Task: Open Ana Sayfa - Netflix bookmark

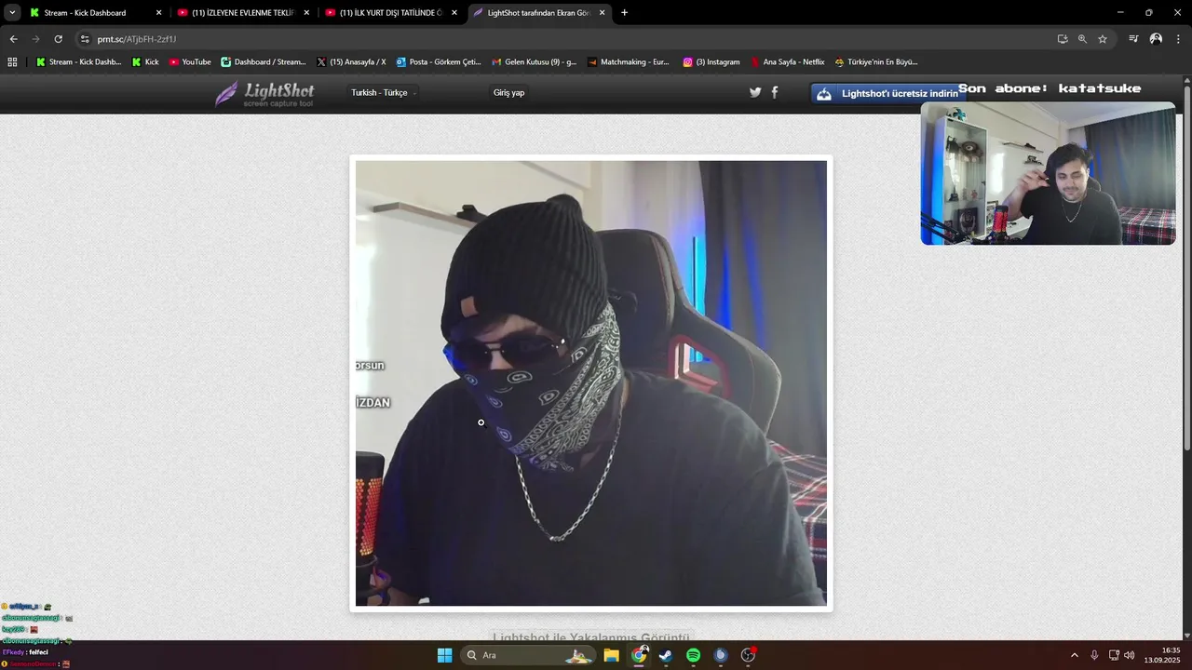Action: tap(787, 62)
